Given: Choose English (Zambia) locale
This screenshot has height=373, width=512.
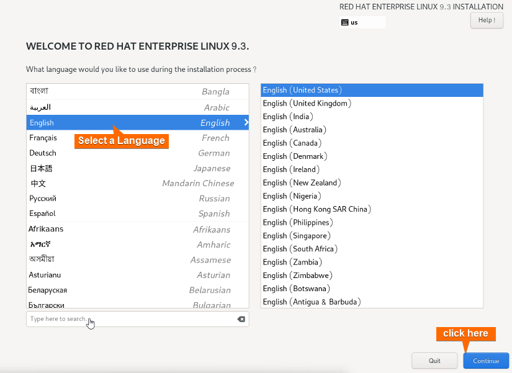Looking at the screenshot, I should click(372, 262).
